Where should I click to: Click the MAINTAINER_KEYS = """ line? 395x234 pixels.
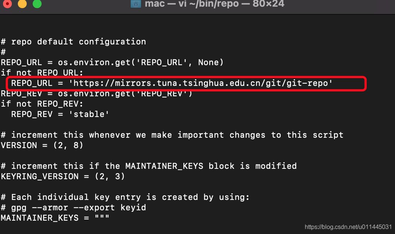(x=55, y=218)
